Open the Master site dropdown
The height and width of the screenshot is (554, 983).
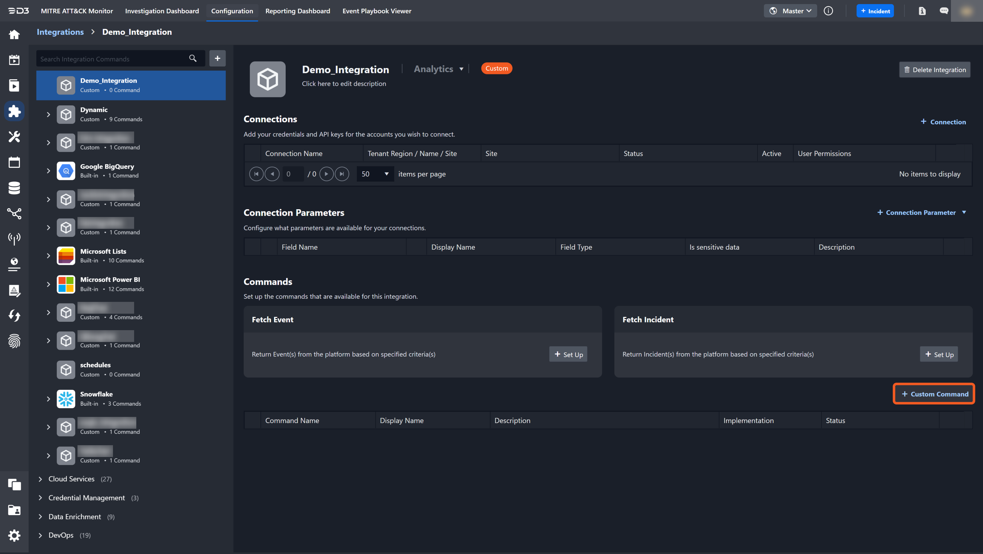791,11
